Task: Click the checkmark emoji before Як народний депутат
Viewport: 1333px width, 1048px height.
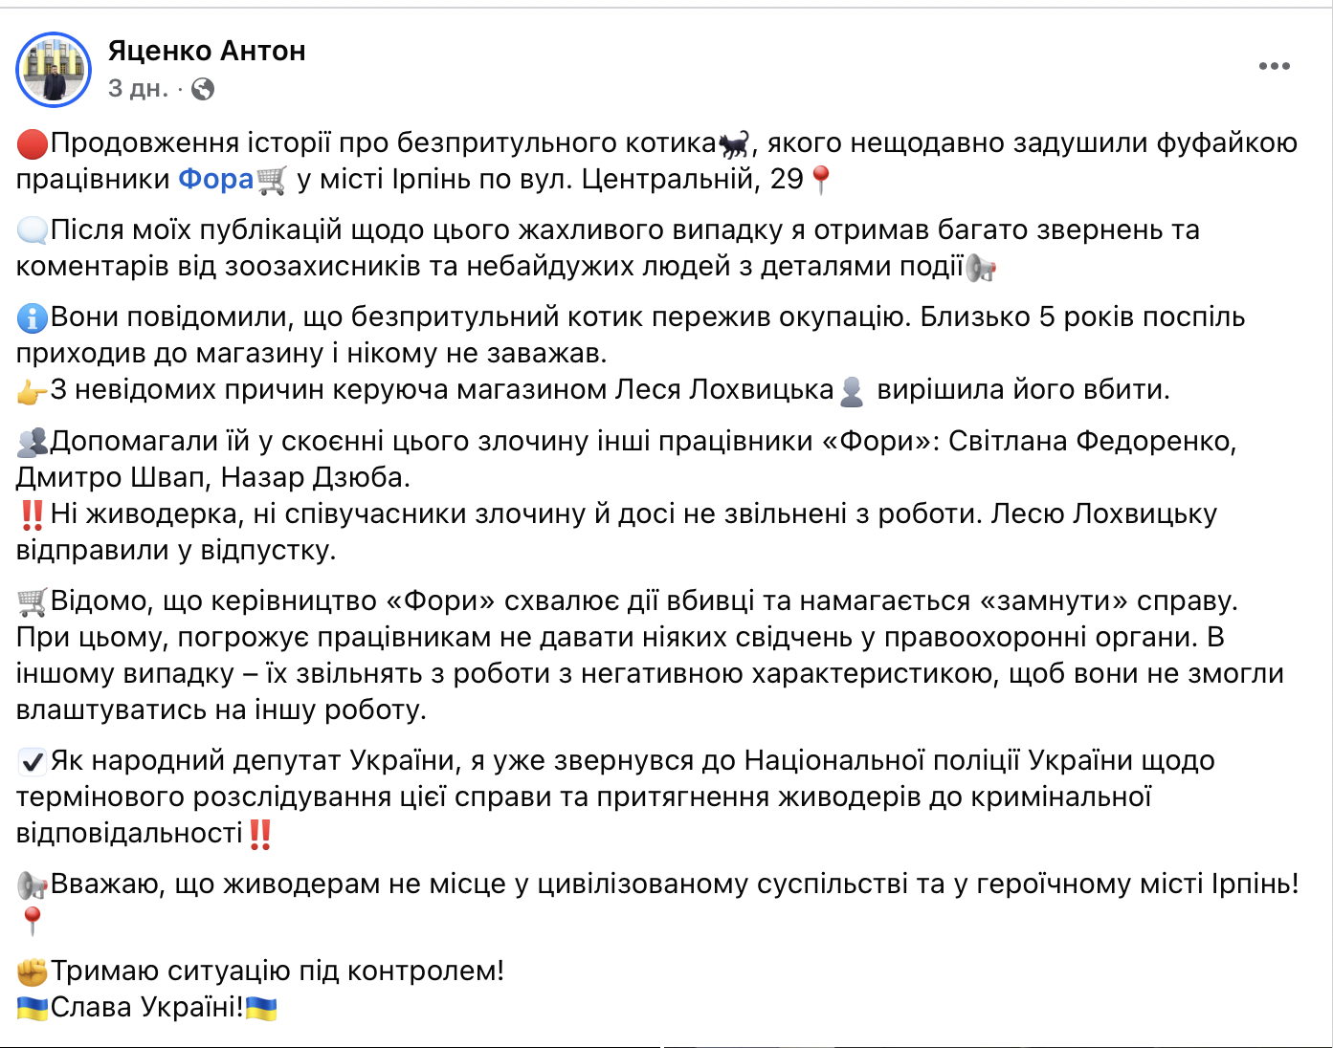Action: tap(31, 762)
